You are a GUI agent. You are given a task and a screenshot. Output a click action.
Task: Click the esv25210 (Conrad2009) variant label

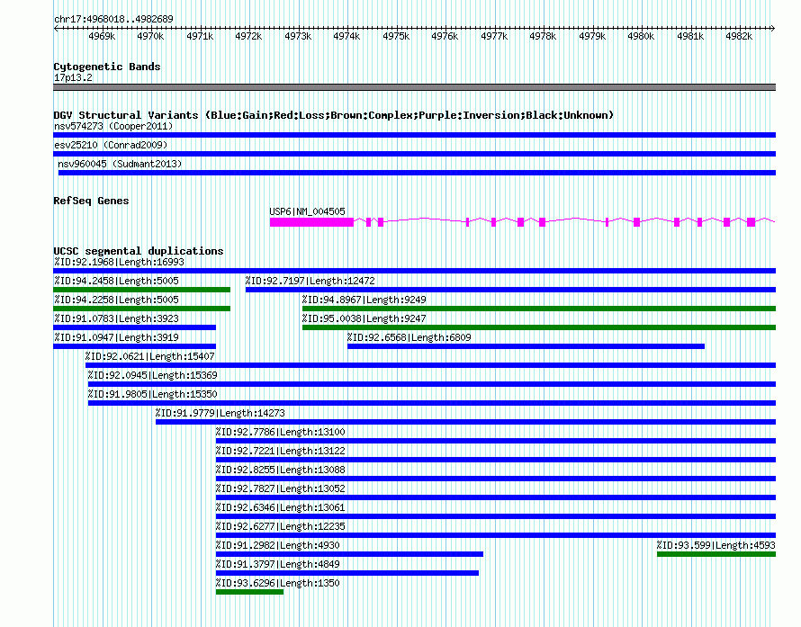coord(111,145)
